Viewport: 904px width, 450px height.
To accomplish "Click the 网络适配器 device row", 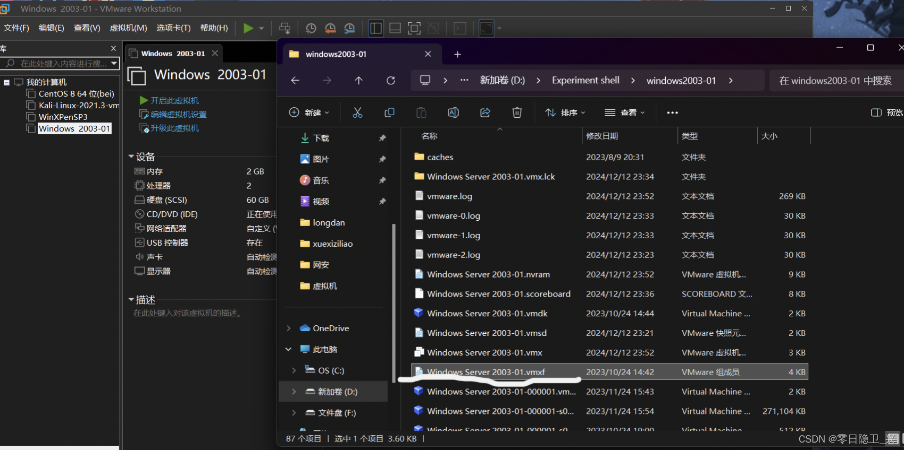I will click(x=205, y=229).
